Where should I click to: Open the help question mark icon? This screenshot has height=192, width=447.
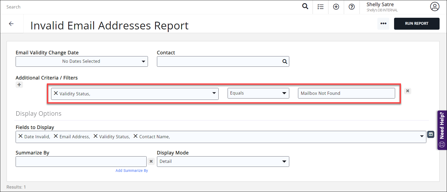coord(352,7)
